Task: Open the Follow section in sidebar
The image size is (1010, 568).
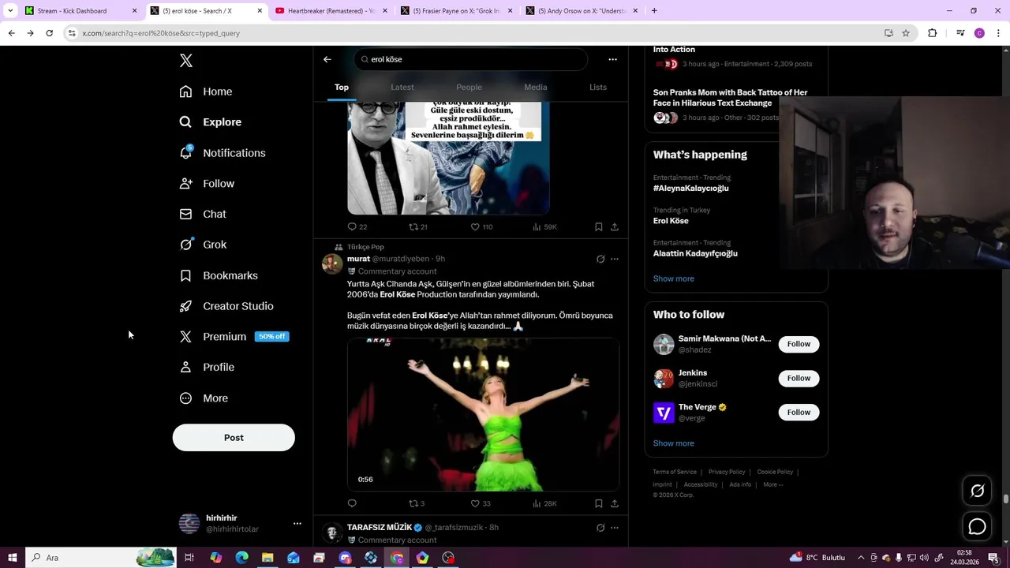Action: click(207, 184)
